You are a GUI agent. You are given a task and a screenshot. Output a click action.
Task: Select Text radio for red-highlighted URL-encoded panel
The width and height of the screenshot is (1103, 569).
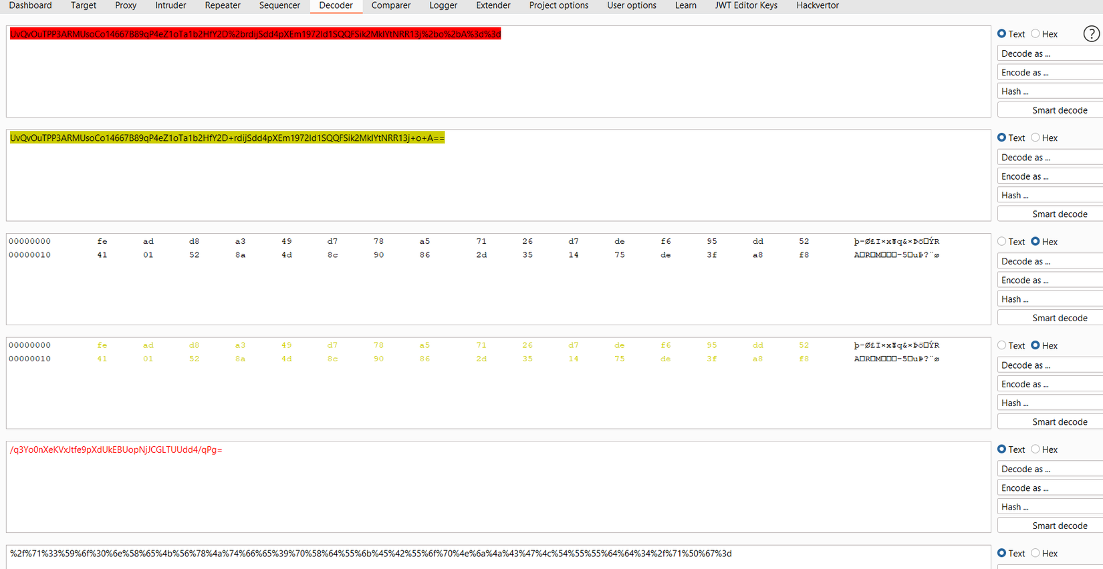point(1001,33)
